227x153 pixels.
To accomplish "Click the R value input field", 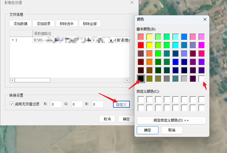I will point(56,104).
